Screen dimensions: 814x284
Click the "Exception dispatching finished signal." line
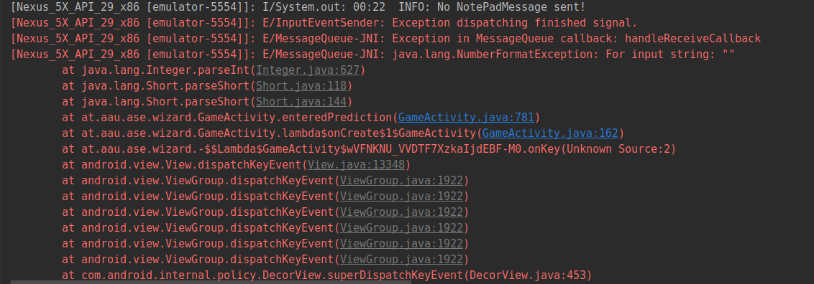coord(324,23)
